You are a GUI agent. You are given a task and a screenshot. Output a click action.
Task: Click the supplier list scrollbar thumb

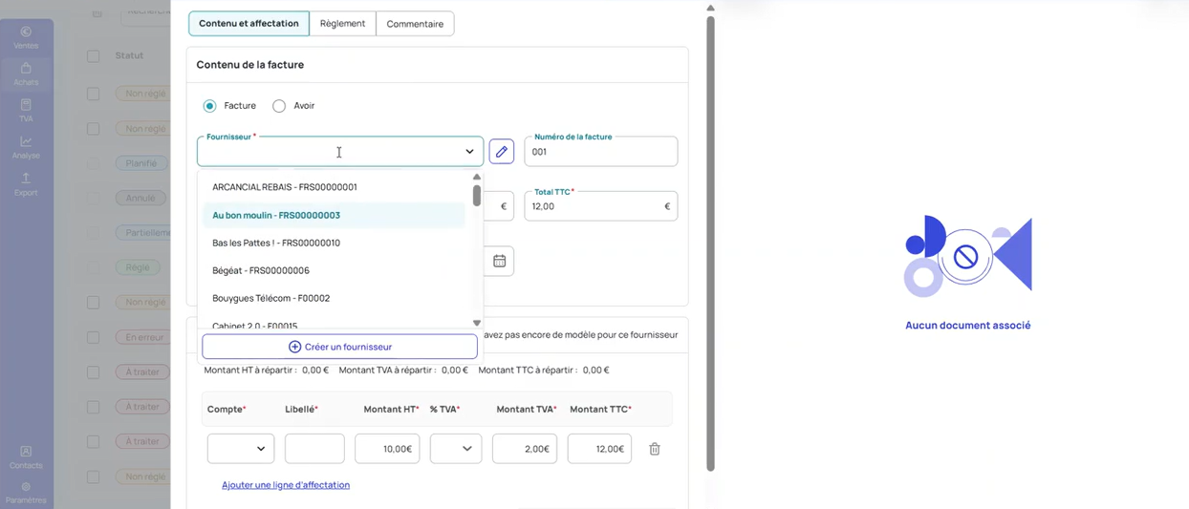(x=477, y=195)
